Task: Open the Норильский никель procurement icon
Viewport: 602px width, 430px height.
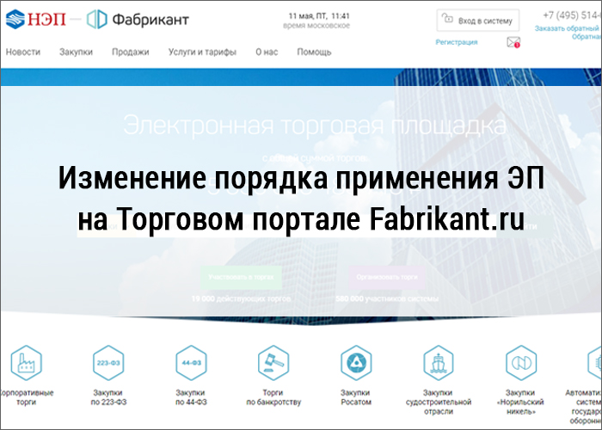Action: [x=520, y=362]
